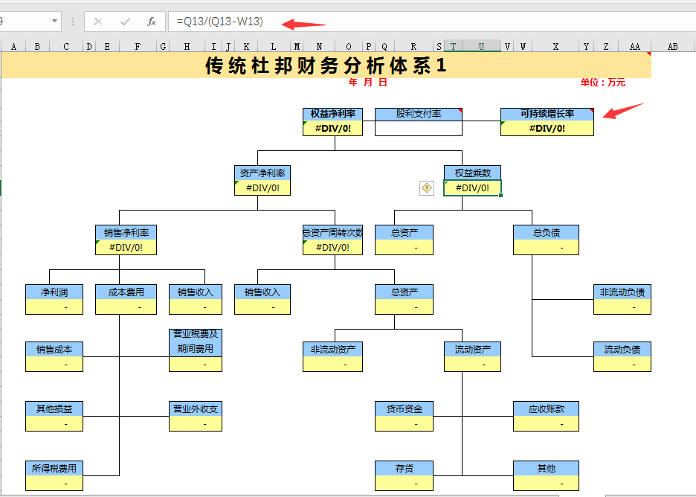Select the 流动负债 label cell
The image size is (696, 497).
(x=622, y=350)
